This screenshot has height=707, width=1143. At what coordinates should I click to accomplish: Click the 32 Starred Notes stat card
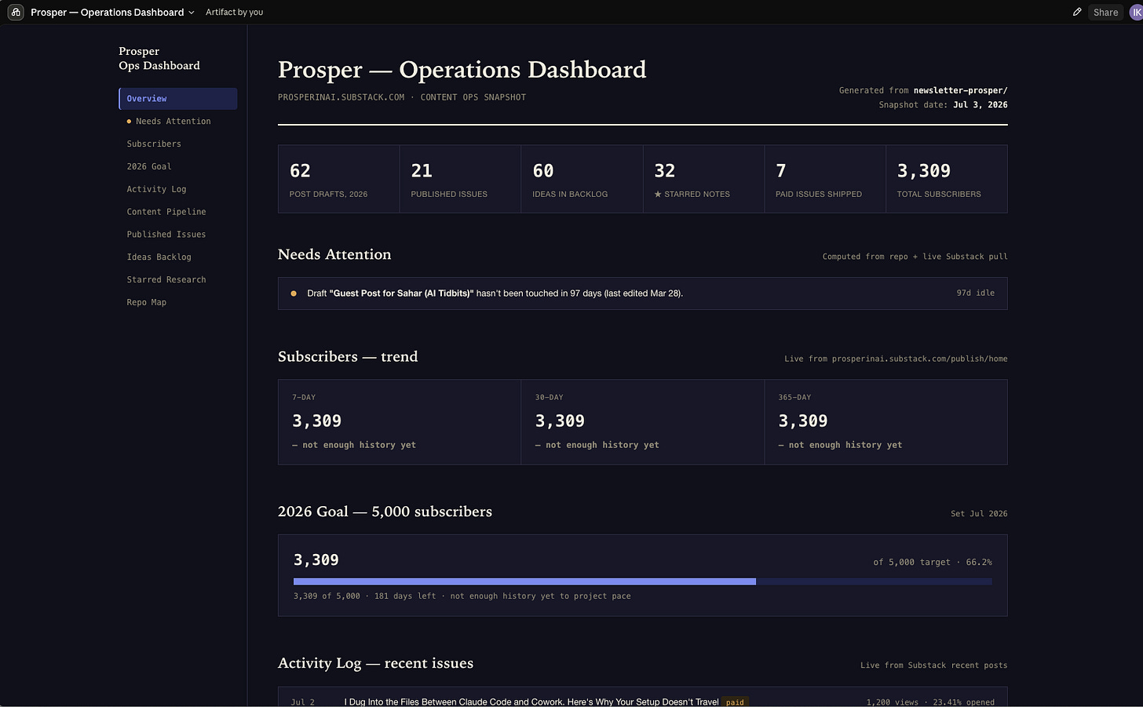(x=703, y=179)
